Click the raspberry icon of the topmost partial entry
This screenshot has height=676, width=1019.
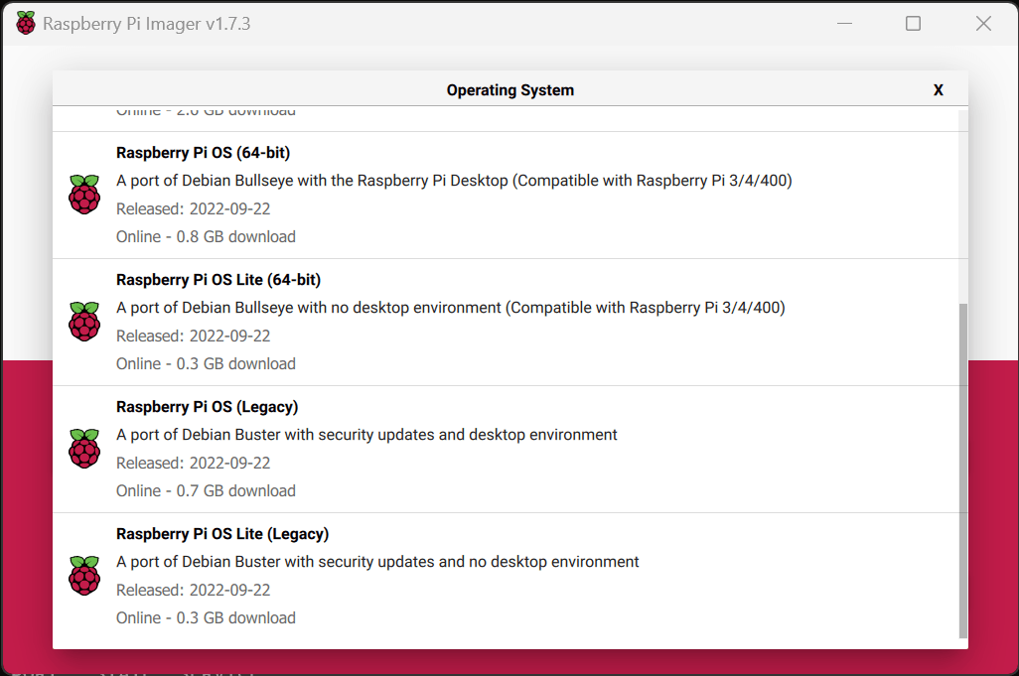pyautogui.click(x=84, y=109)
